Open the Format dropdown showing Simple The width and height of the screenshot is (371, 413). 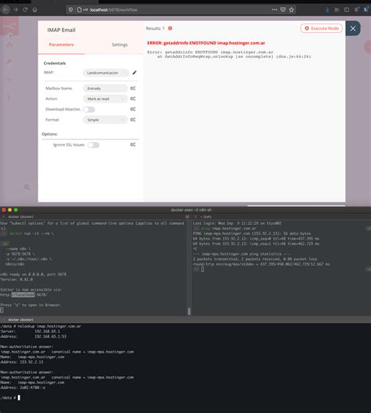105,120
